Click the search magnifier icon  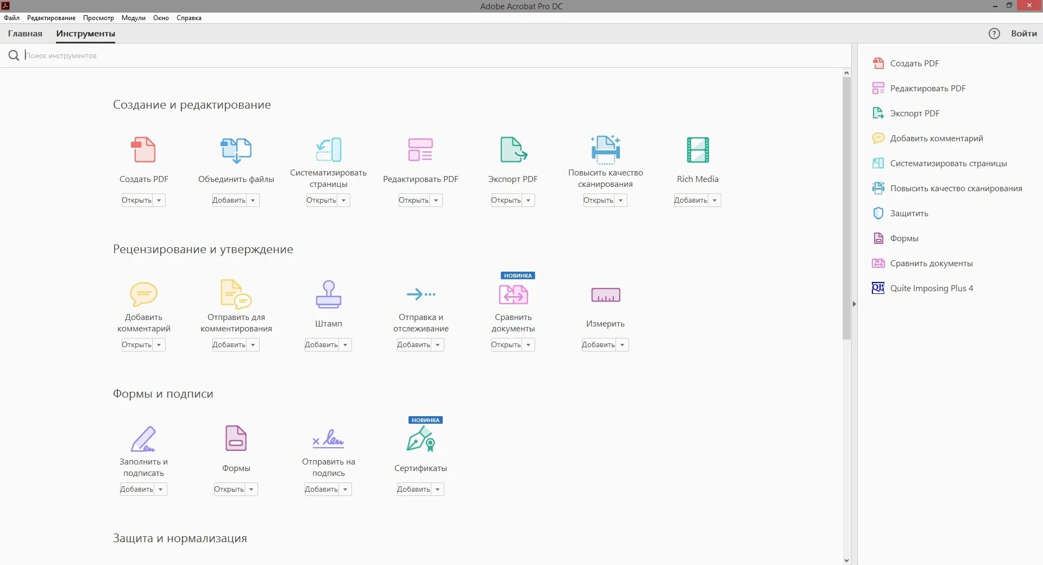coord(14,55)
